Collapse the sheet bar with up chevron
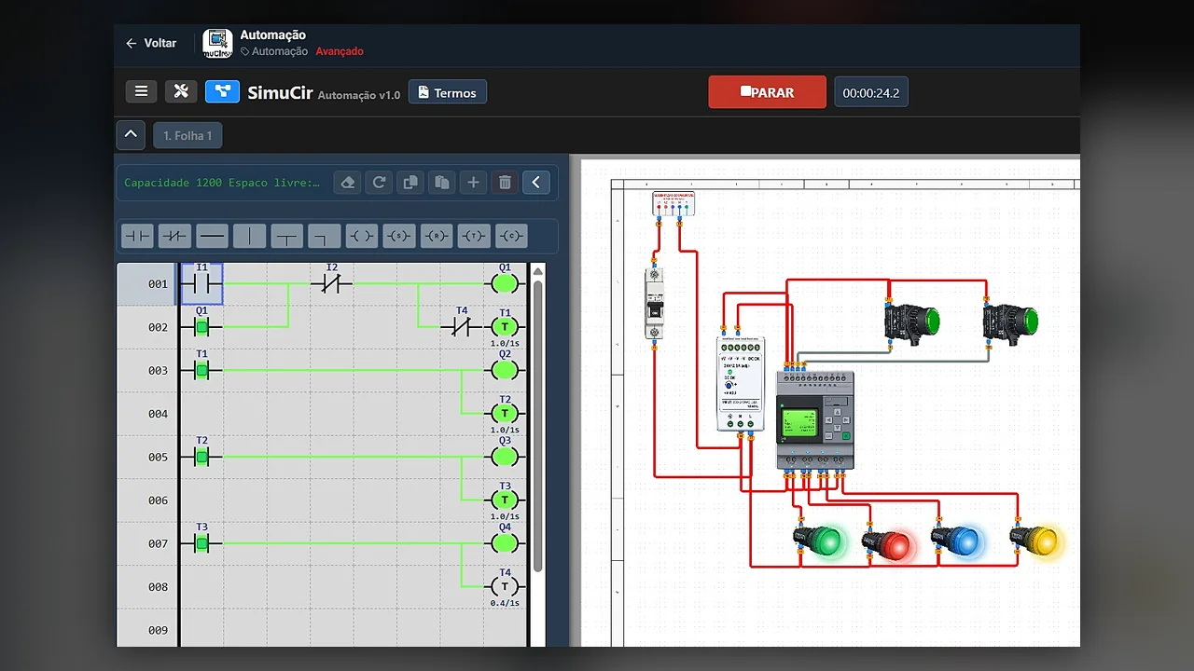This screenshot has height=671, width=1194. (x=131, y=134)
